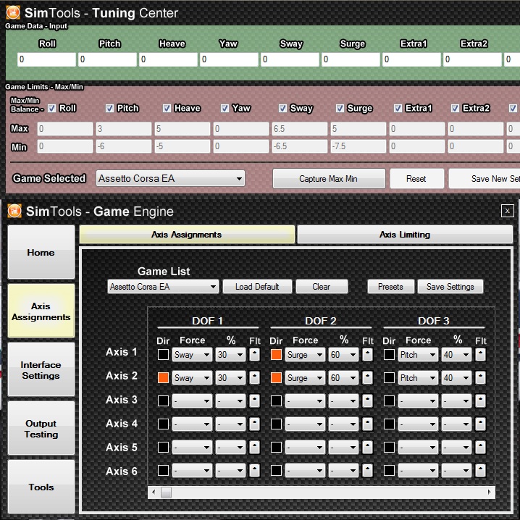Click the horizontal scrollbar left arrow
Screen dimensions: 520x520
coord(154,492)
